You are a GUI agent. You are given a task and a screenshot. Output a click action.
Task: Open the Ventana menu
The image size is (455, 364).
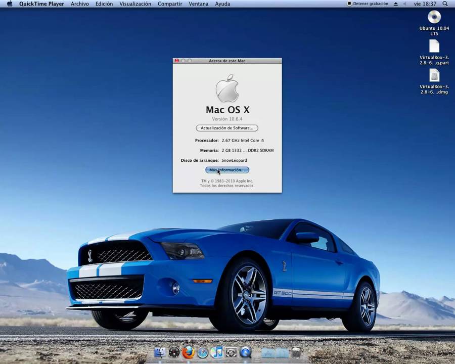click(x=199, y=4)
